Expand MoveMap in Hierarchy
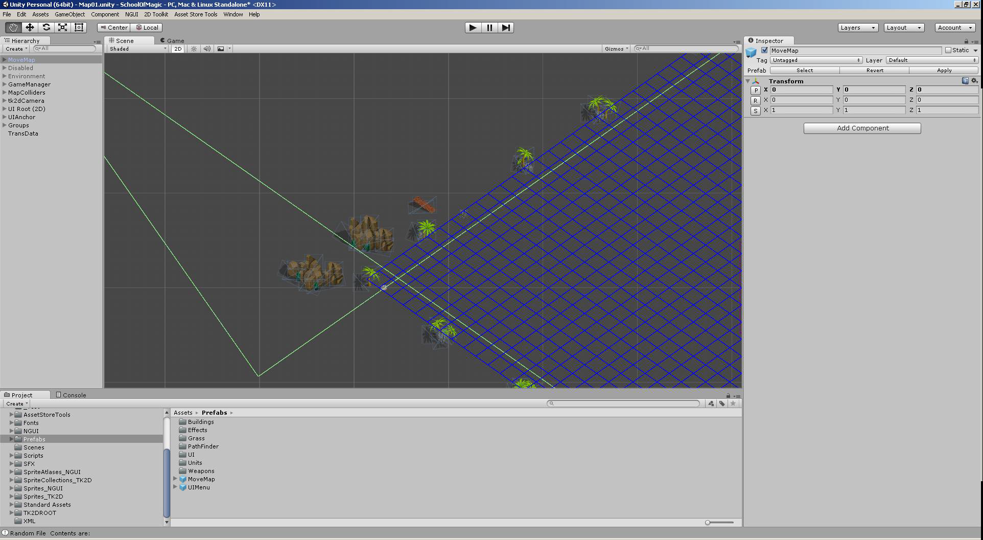This screenshot has height=540, width=983. coord(5,60)
